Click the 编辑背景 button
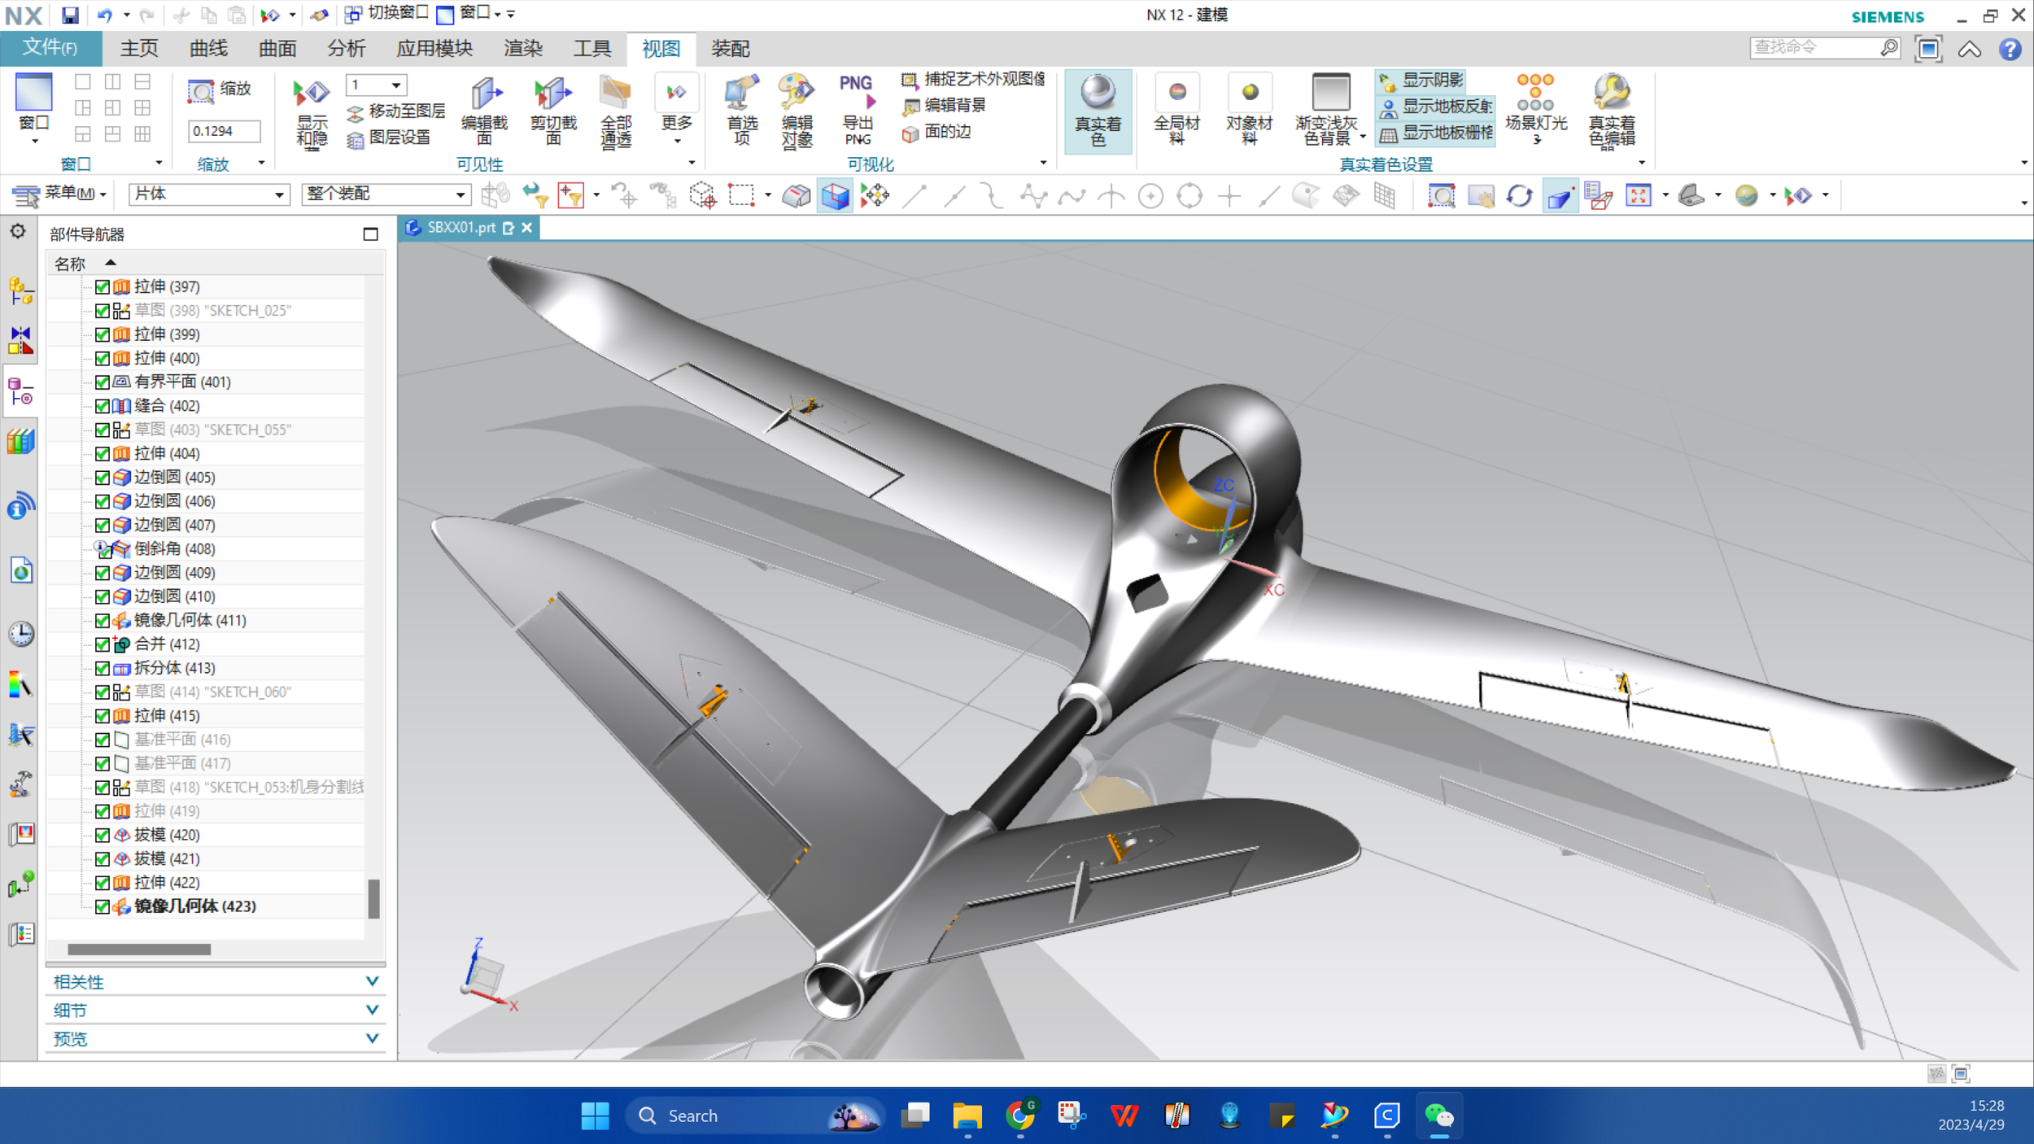Screen dimensions: 2034x1144 pyautogui.click(x=954, y=105)
